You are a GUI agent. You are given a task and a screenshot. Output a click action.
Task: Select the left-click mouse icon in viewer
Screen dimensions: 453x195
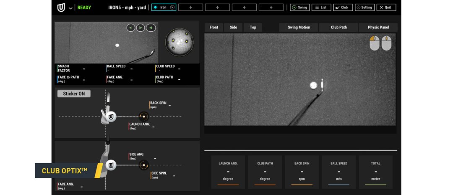click(x=374, y=43)
